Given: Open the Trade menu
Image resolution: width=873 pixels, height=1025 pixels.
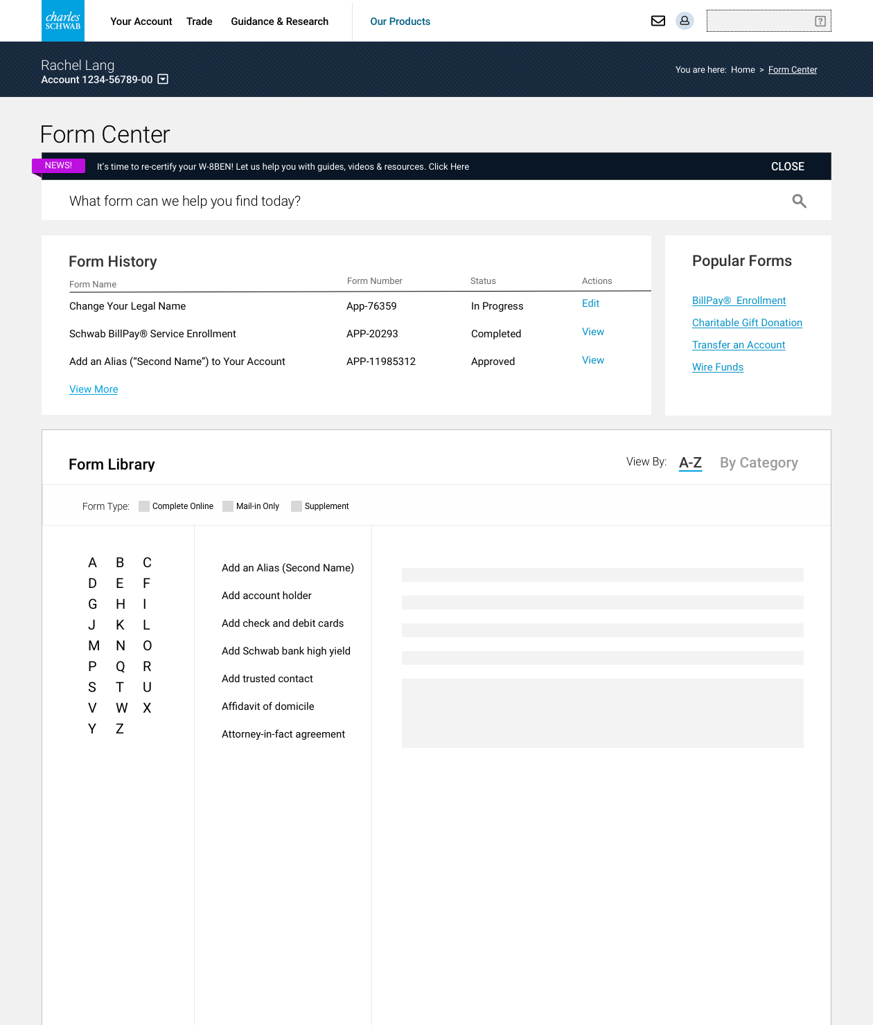Looking at the screenshot, I should tap(200, 21).
